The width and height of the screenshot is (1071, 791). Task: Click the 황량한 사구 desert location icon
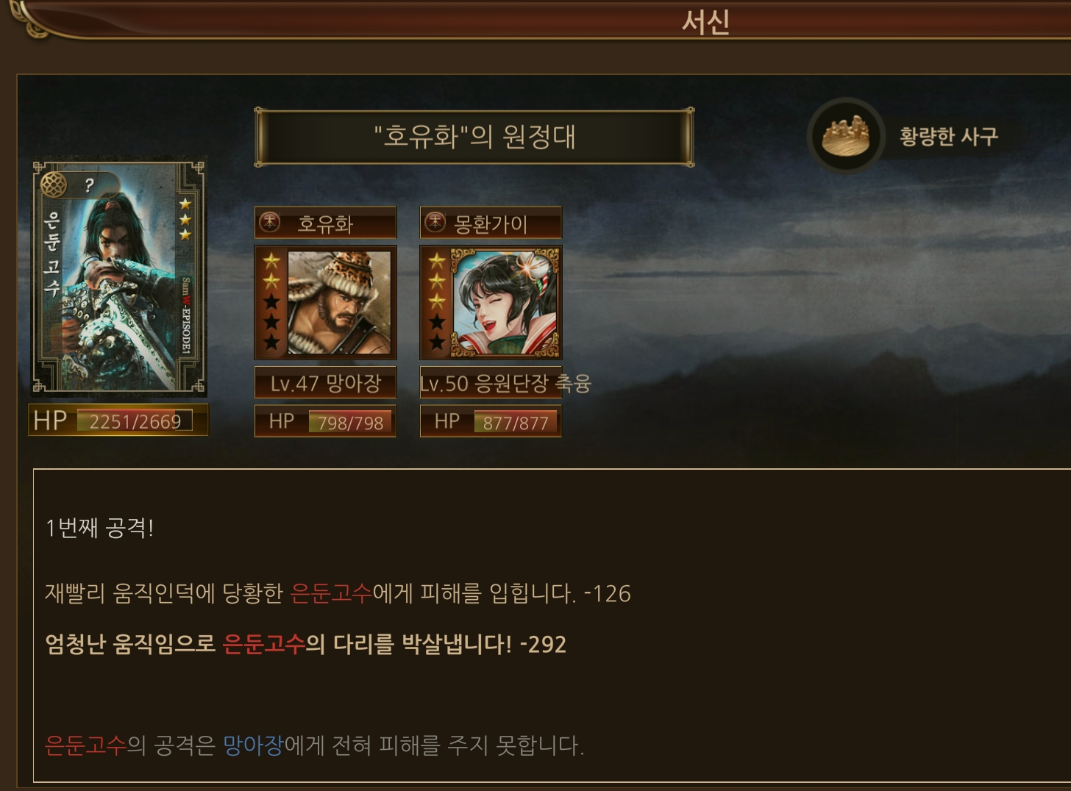(x=846, y=135)
